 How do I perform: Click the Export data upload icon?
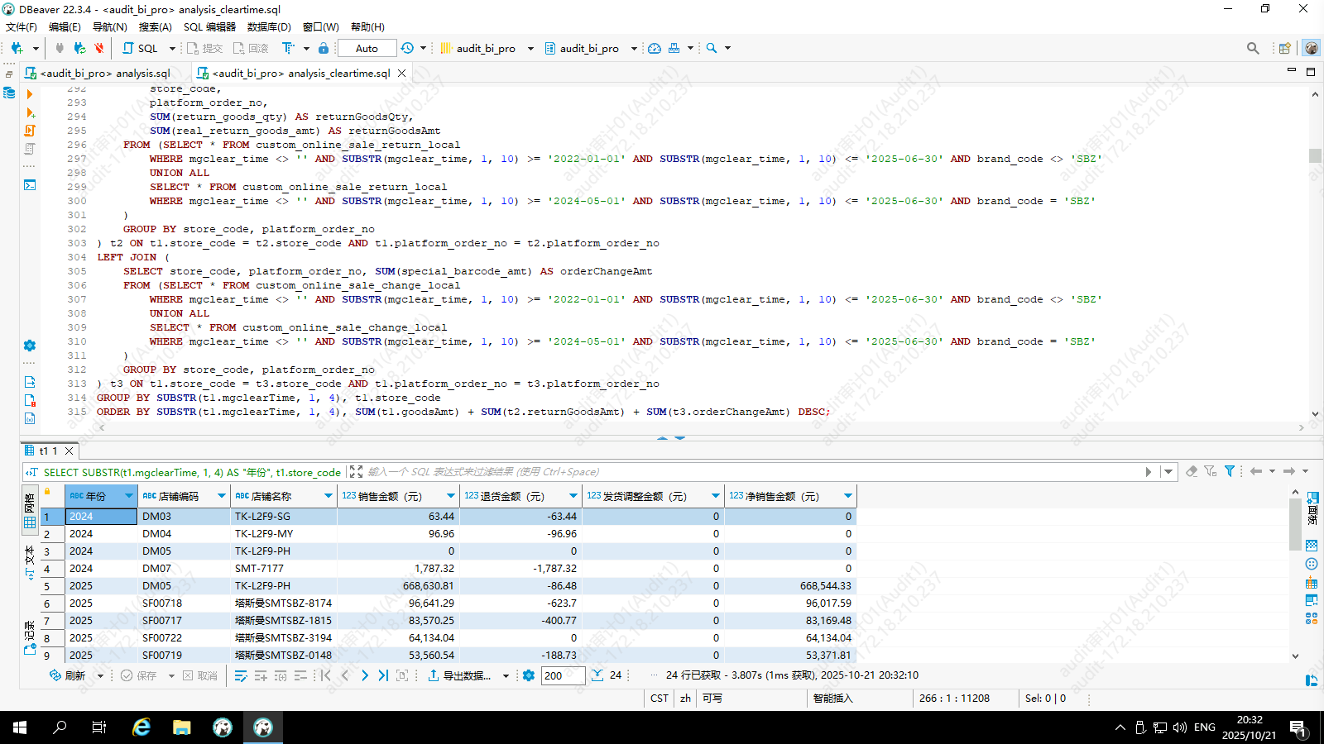[x=433, y=675]
